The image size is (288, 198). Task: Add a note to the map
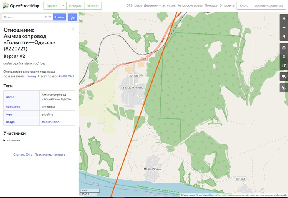(284, 77)
